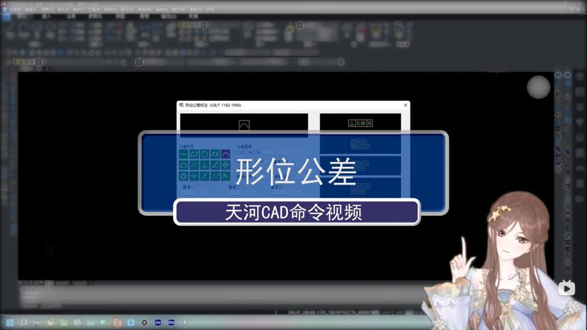This screenshot has width=587, height=330.
Task: Open Adobe Media Encoder from taskbar
Action: tap(171, 323)
